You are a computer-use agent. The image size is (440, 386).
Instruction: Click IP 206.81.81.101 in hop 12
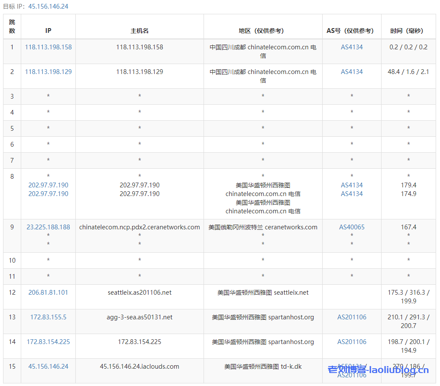[48, 293]
